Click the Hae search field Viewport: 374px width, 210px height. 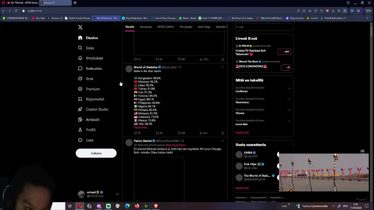263,27
